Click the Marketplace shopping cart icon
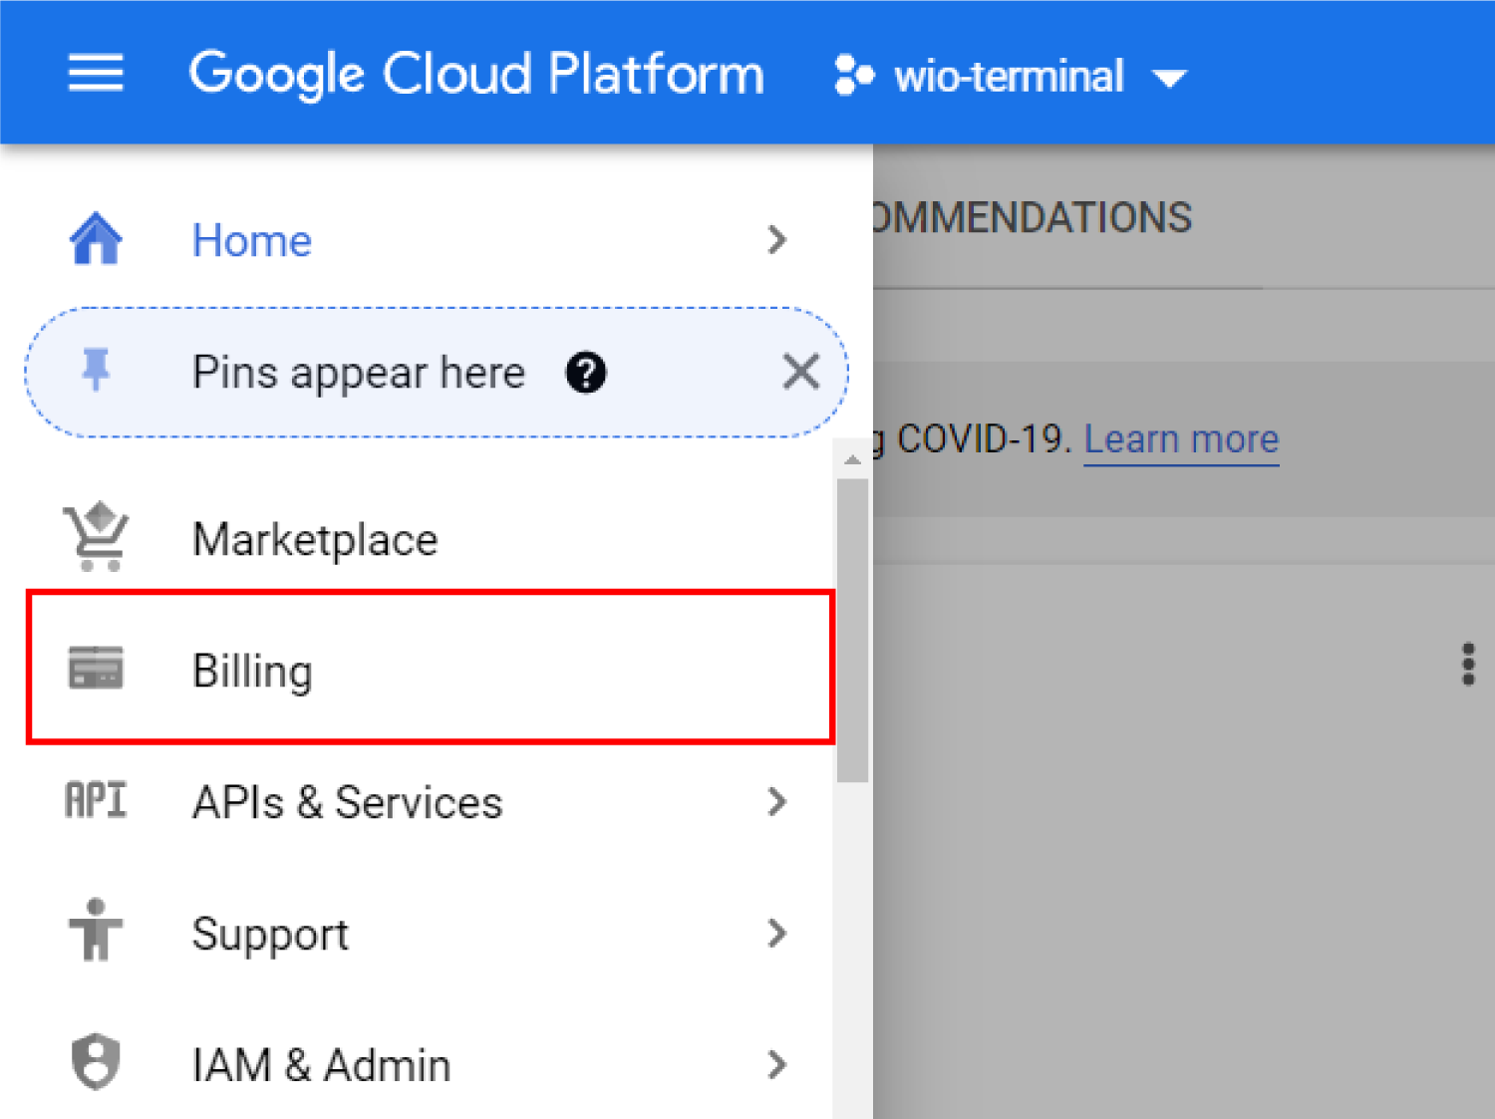The height and width of the screenshot is (1119, 1495). coord(96,536)
